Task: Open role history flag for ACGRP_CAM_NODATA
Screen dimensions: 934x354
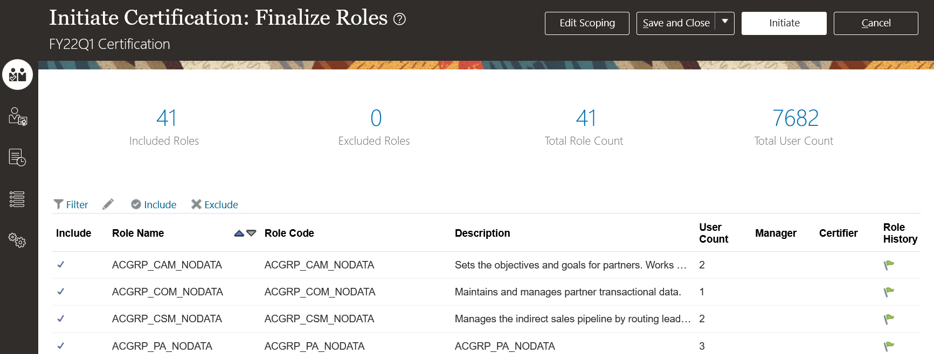Action: click(889, 265)
